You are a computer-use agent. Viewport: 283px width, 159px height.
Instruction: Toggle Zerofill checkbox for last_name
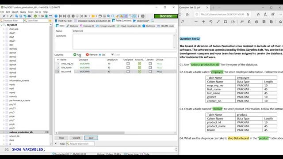pos(150,72)
